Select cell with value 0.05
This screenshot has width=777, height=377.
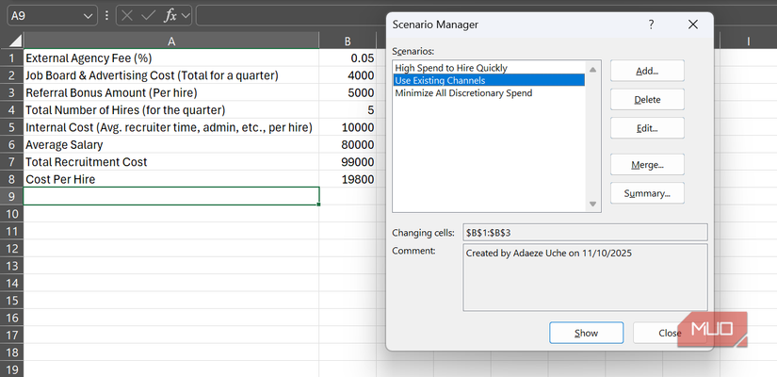click(348, 58)
